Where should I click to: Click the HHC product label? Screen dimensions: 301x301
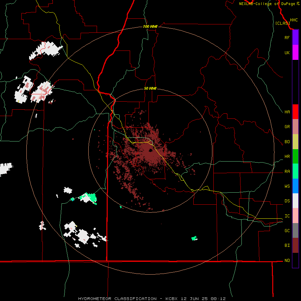coord(294,20)
